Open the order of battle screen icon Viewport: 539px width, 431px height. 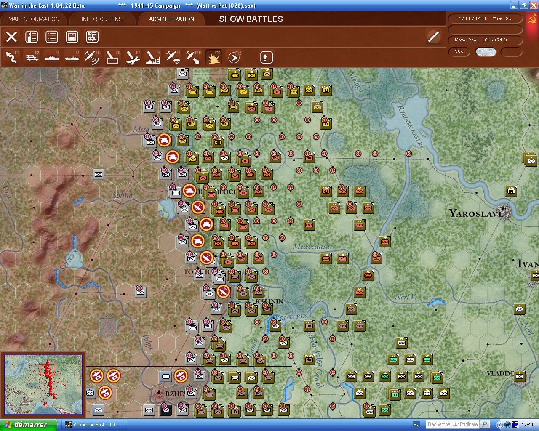tap(32, 37)
